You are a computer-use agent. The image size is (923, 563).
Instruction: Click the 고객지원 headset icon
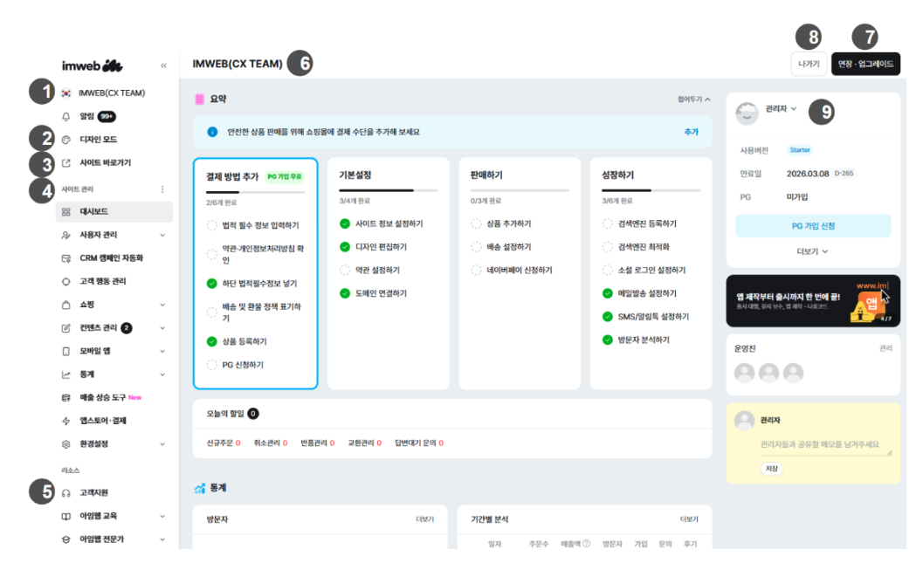click(x=66, y=493)
